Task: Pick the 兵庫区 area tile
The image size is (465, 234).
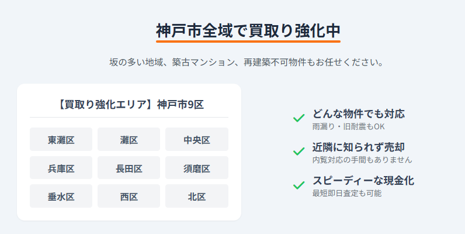Action: [61, 168]
